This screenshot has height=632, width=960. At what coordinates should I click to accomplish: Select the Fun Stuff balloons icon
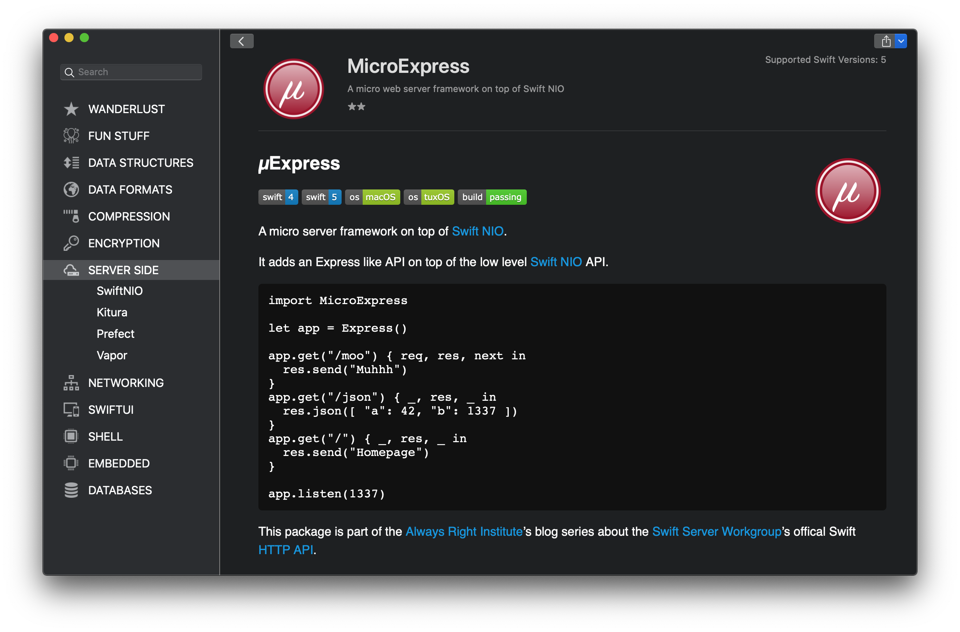71,136
